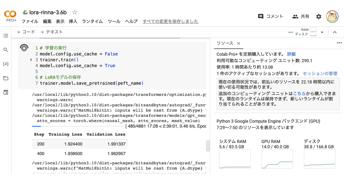Follow the こちら link to buy compute units
Image resolution: width=344 pixels, height=180 pixels.
(299, 93)
